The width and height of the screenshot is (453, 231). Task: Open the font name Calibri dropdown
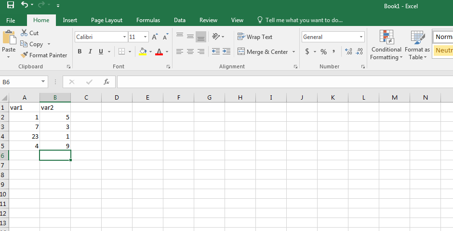pos(124,37)
